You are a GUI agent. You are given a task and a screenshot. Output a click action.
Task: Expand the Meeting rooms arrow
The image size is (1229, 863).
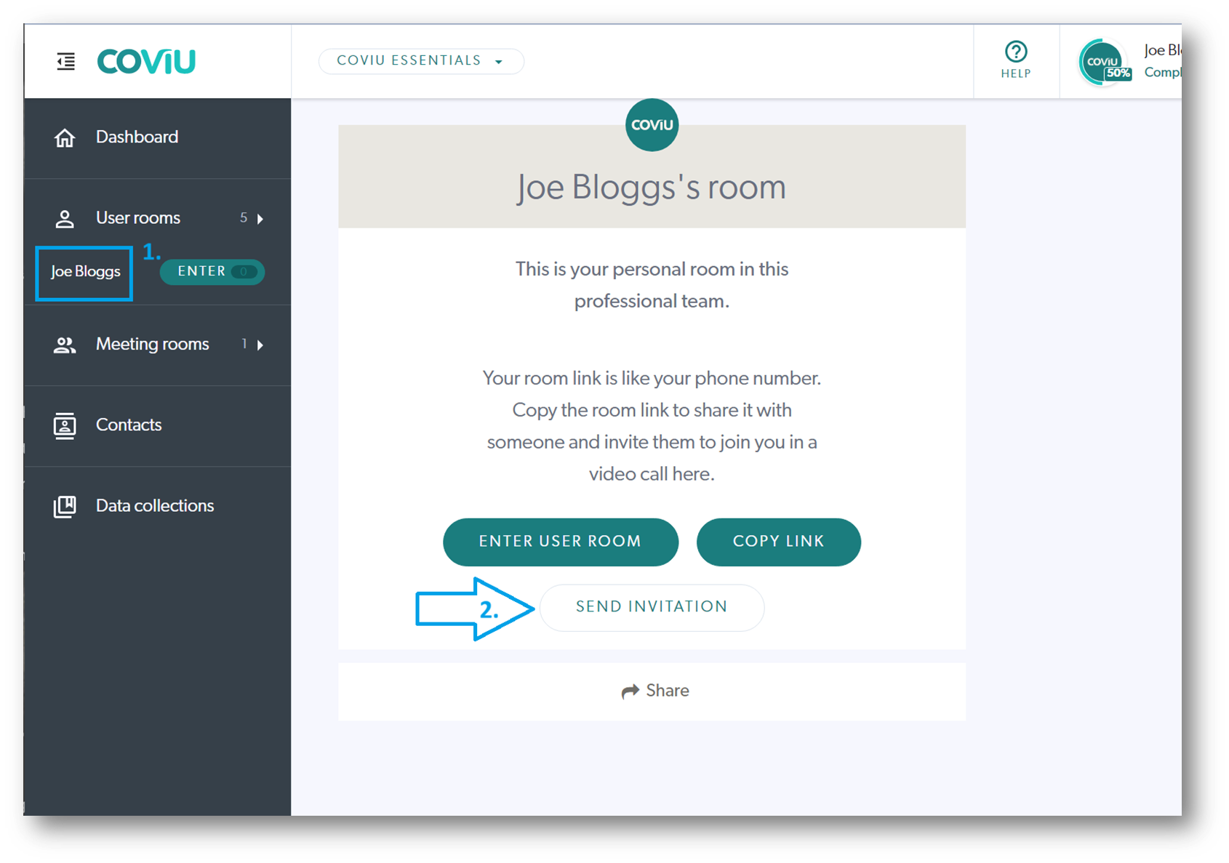260,345
